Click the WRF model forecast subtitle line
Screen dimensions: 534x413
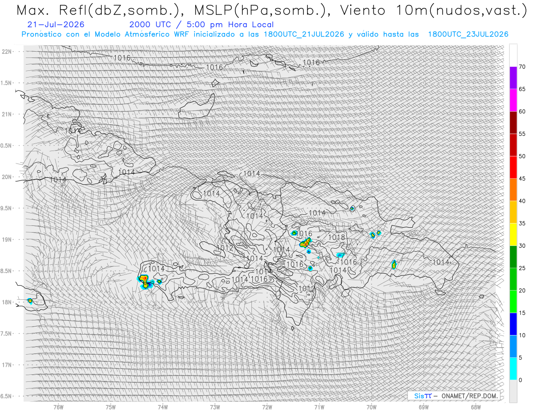pyautogui.click(x=265, y=34)
